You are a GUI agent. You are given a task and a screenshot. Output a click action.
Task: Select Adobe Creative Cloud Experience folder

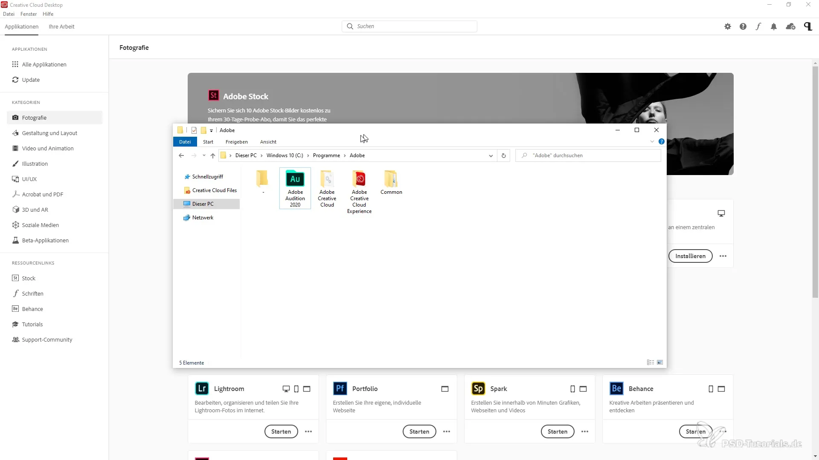click(x=359, y=192)
